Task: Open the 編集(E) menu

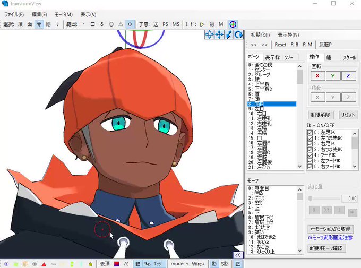Action: coord(39,14)
